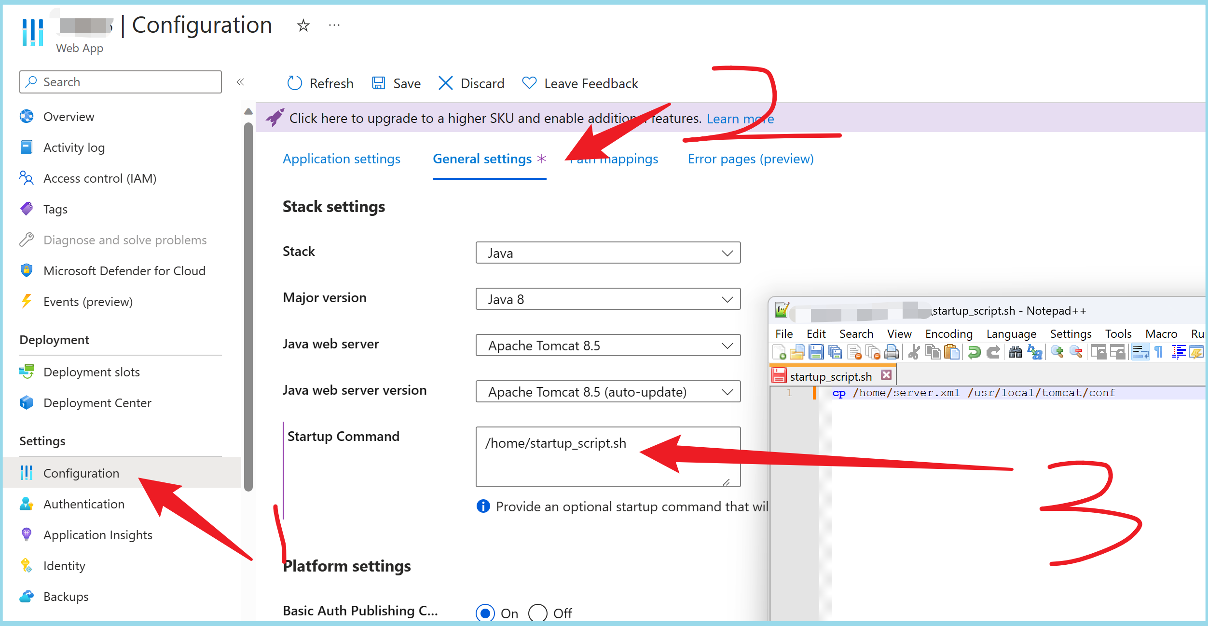Click the Notepad++ Zoom In icon

1057,352
